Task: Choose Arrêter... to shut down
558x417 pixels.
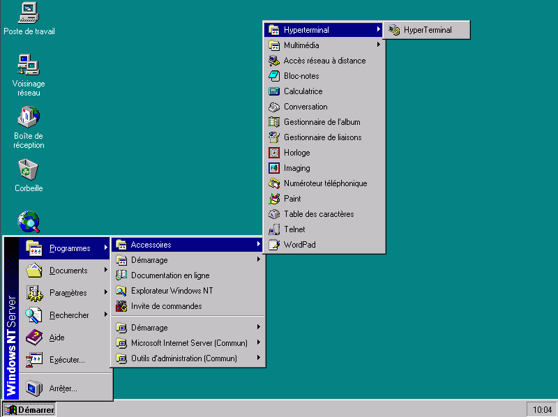Action: click(64, 388)
